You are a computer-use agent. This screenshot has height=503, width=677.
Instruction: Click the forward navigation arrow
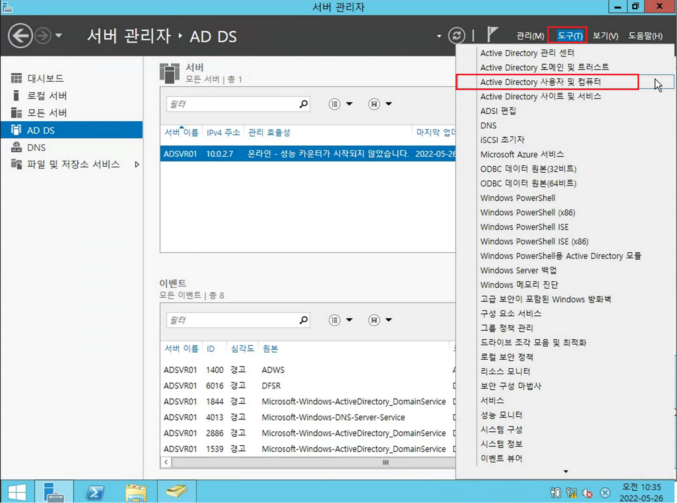(43, 36)
